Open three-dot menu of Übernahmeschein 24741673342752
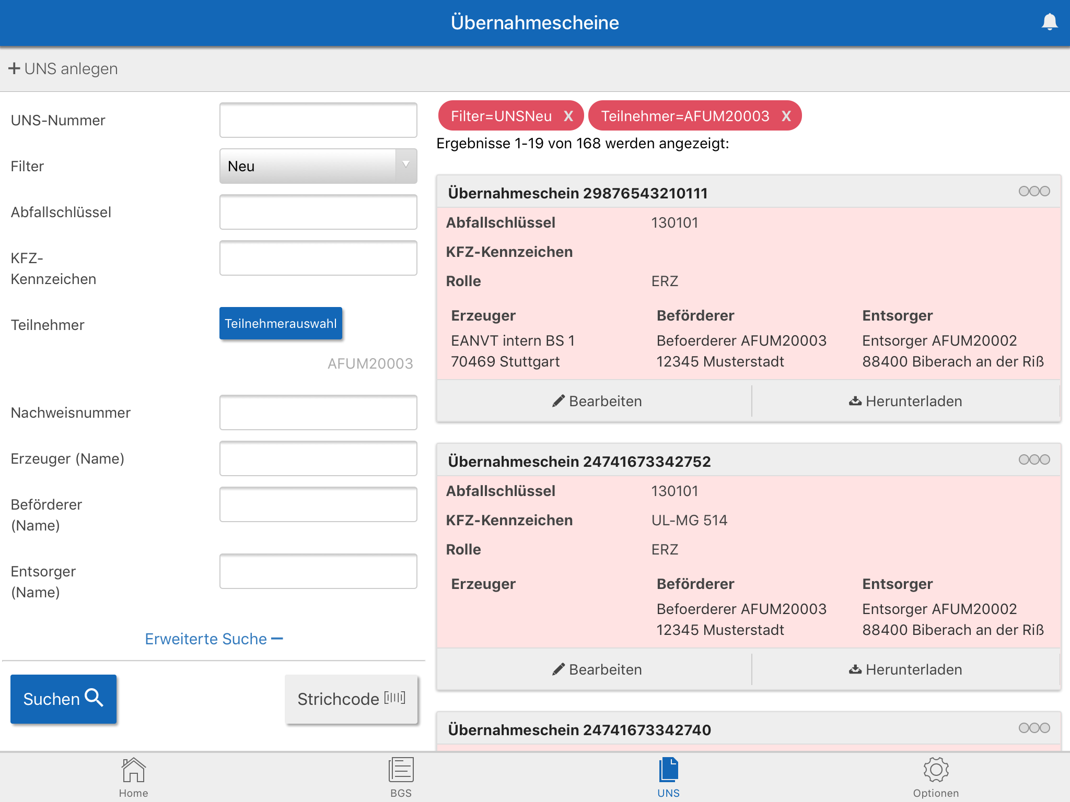Image resolution: width=1070 pixels, height=802 pixels. [x=1034, y=459]
